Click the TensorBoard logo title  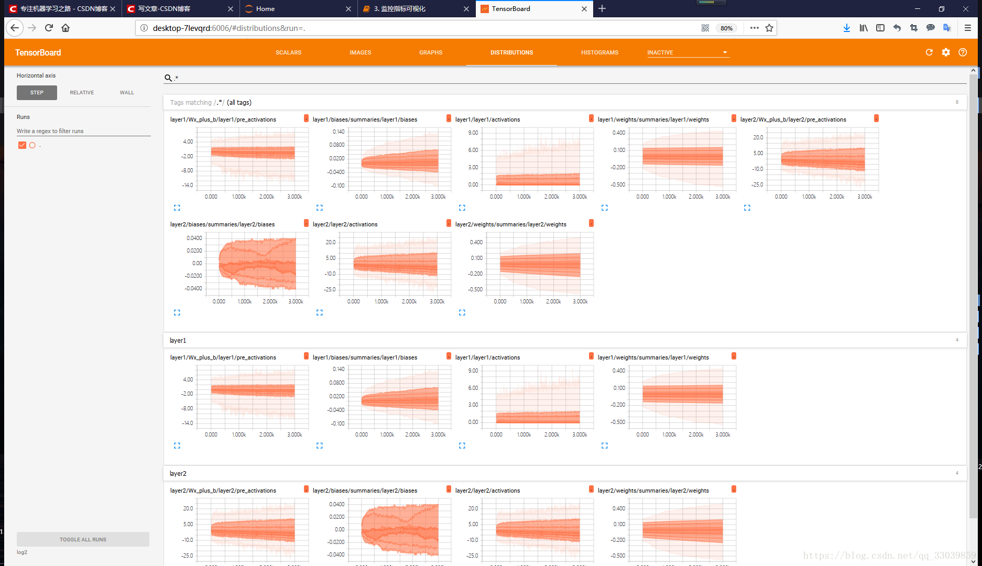click(38, 52)
